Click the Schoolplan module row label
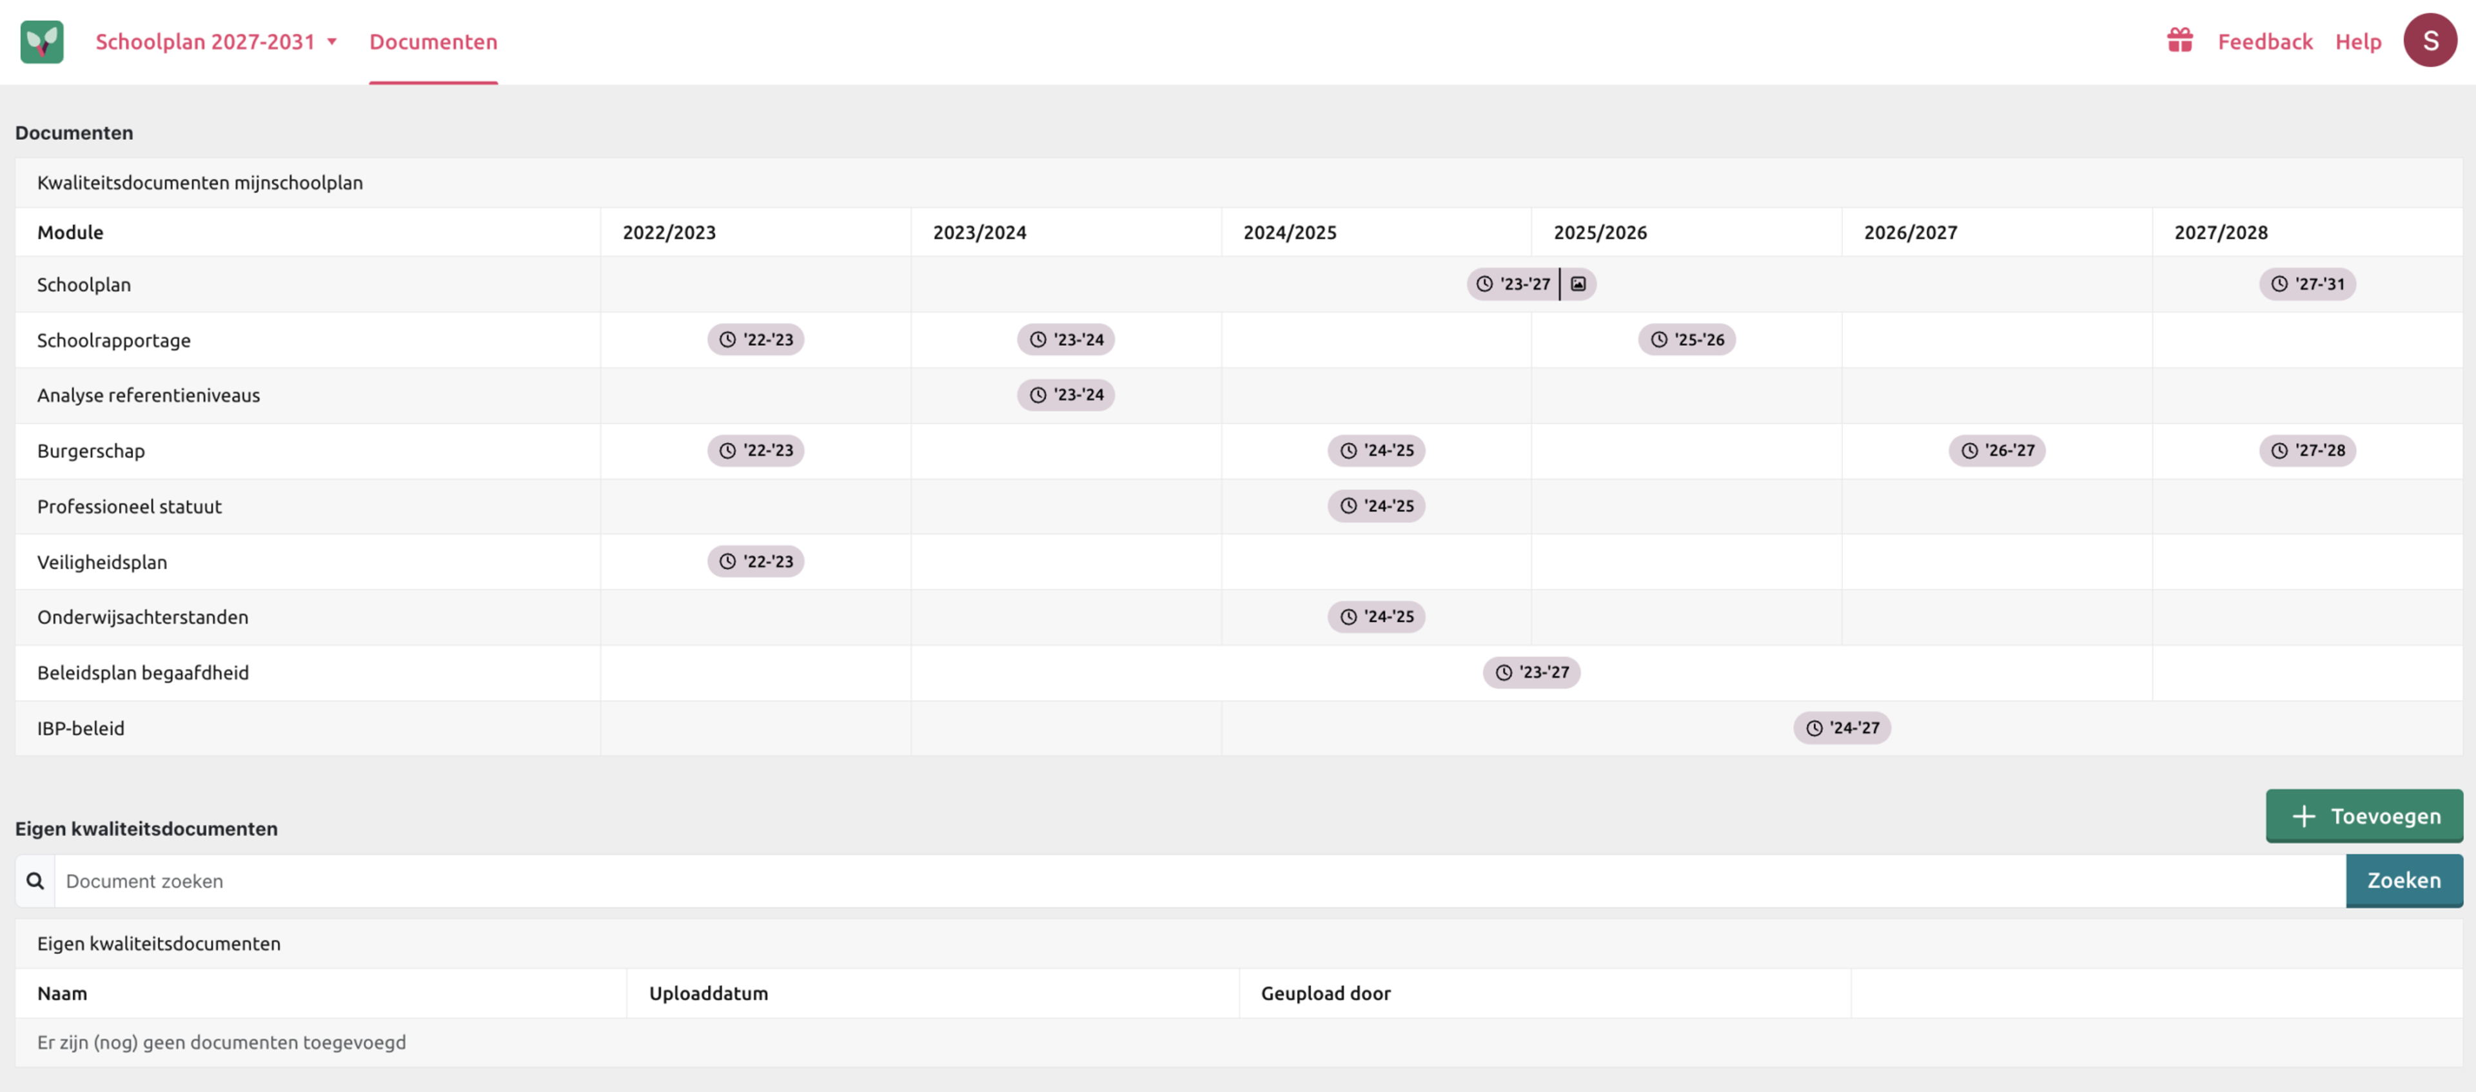 [x=84, y=284]
